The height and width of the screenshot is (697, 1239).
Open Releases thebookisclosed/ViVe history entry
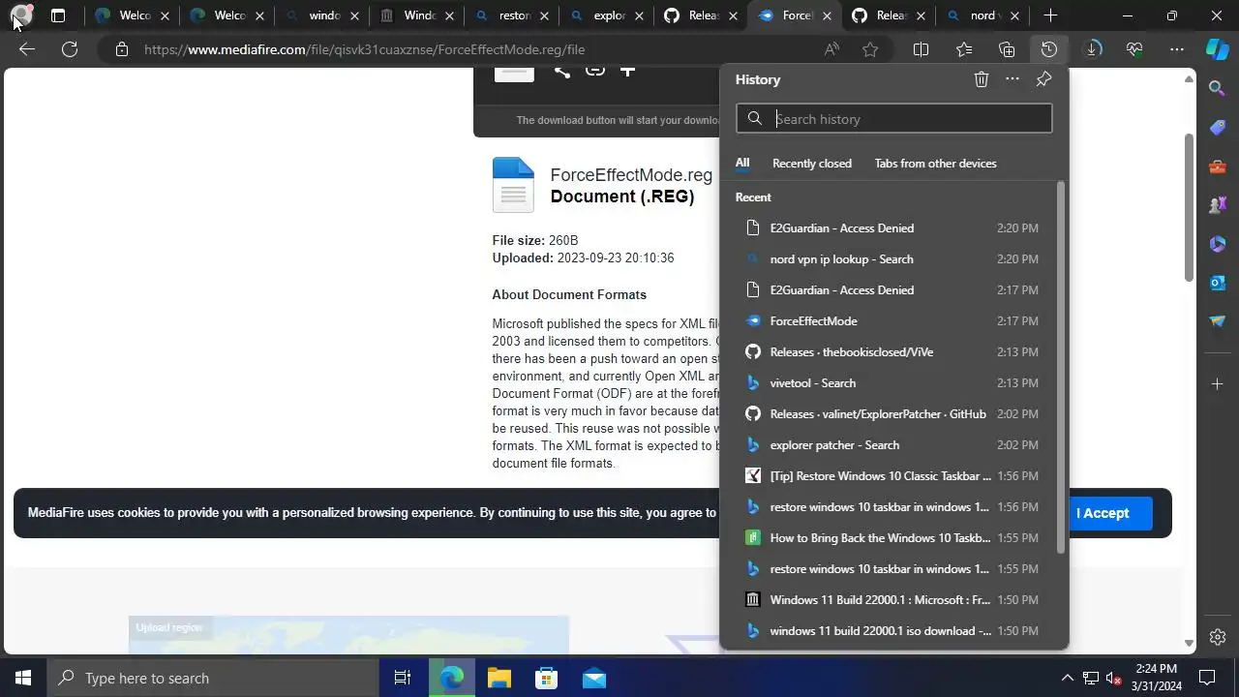click(x=891, y=352)
